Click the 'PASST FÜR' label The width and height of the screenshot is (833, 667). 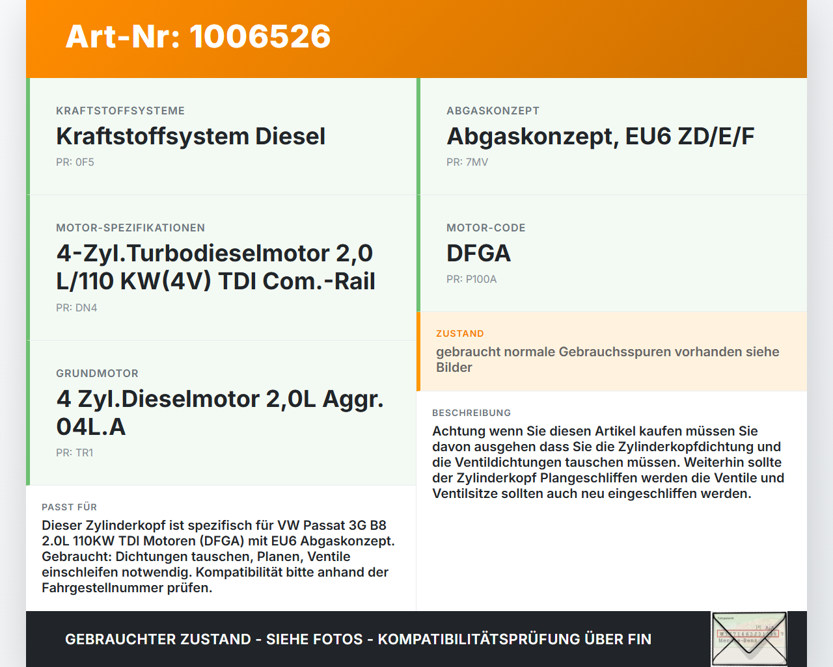(69, 507)
